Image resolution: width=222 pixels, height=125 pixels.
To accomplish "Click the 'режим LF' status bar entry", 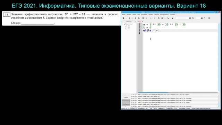I will 162,108.
